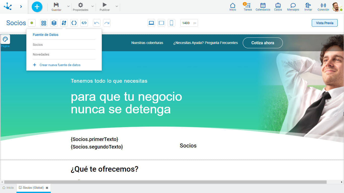Save with the Guardar floppy icon

point(56,5)
